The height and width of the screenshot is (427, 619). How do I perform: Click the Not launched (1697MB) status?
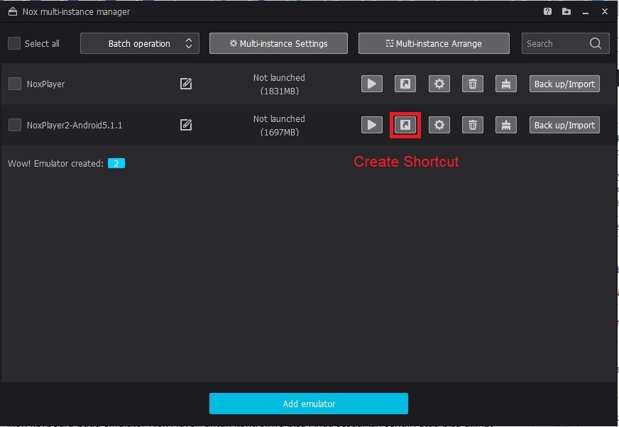pos(279,126)
